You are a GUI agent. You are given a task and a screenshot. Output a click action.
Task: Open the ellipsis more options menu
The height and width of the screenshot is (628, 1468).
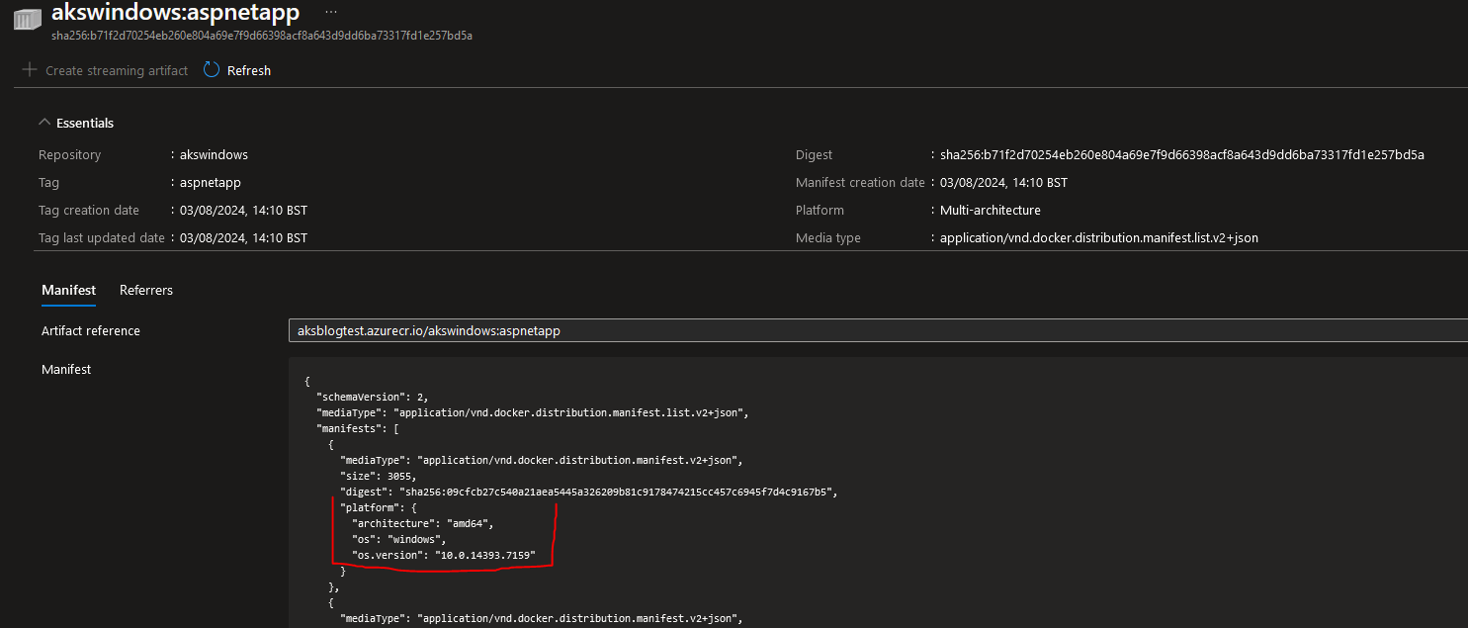pos(330,12)
